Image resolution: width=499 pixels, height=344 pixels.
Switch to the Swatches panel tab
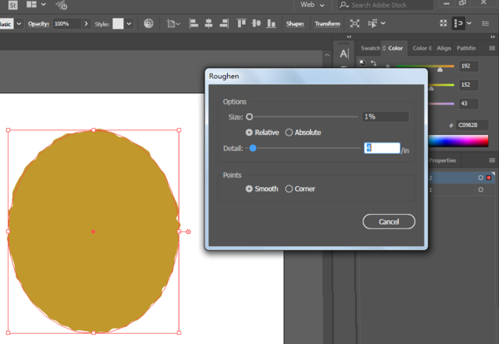point(370,48)
